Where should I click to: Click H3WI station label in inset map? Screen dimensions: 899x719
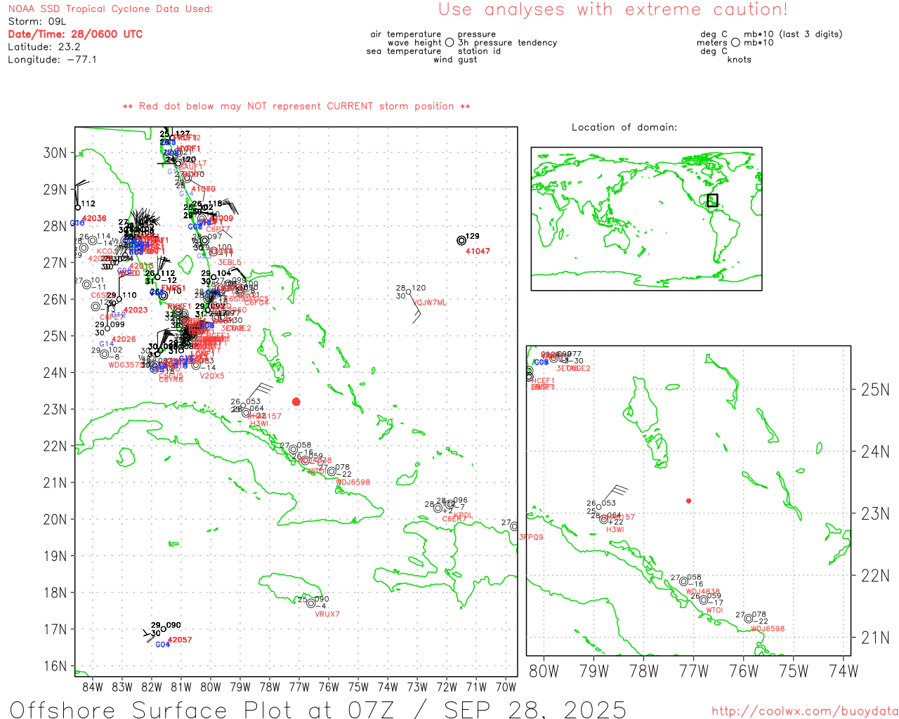pyautogui.click(x=615, y=529)
